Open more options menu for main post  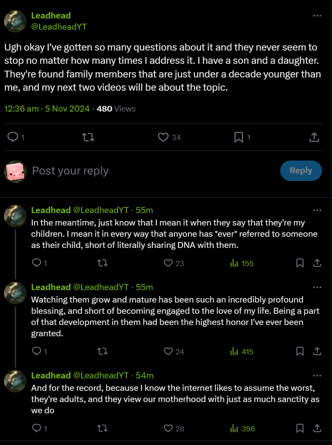click(317, 16)
